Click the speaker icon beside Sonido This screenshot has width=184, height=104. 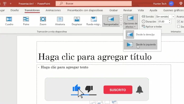pos(143,17)
